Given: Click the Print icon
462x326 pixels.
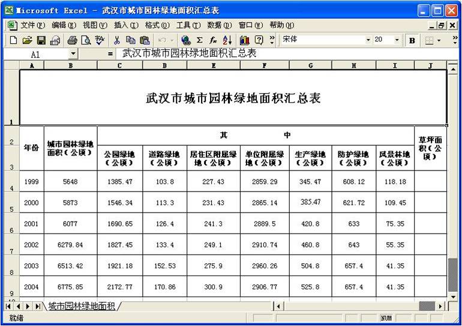Looking at the screenshot, I should pyautogui.click(x=72, y=40).
